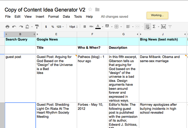
Task: Select column F header
Action: pos(92,34)
